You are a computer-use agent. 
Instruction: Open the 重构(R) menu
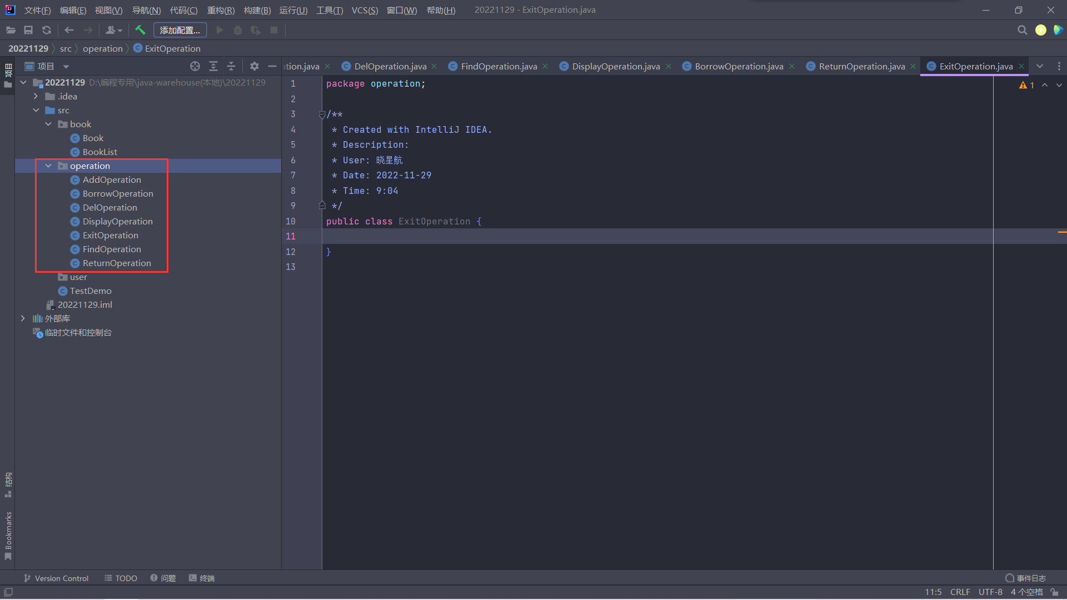pos(221,10)
